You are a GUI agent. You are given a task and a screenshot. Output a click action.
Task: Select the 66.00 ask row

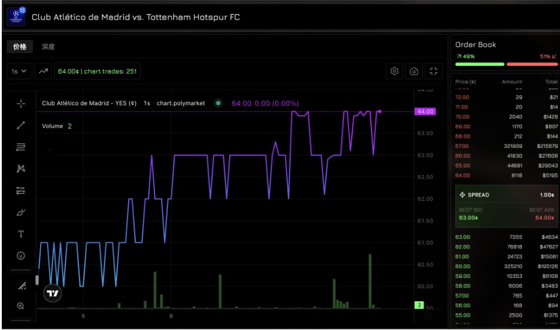click(506, 156)
